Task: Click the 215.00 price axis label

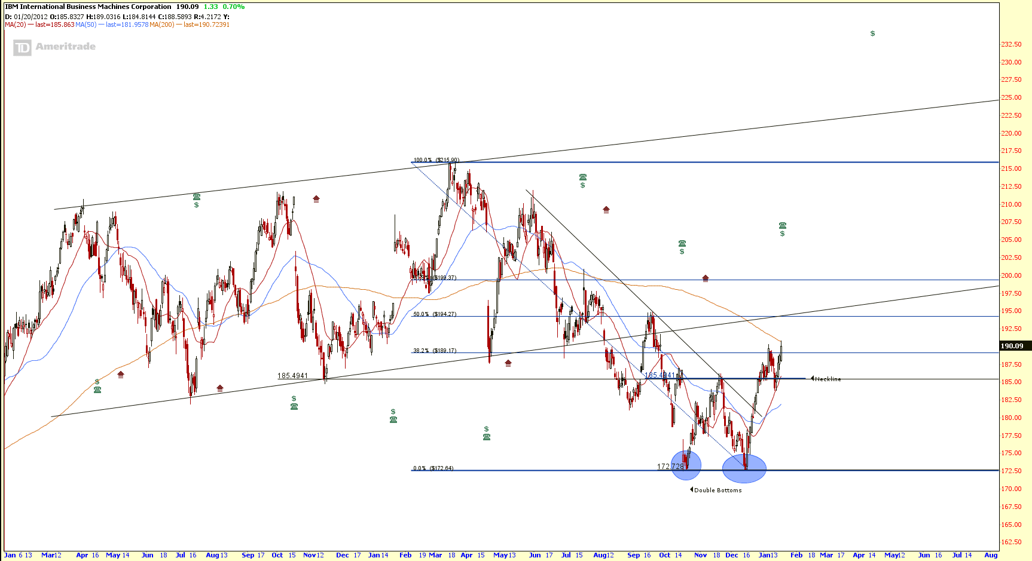Action: pyautogui.click(x=1011, y=168)
